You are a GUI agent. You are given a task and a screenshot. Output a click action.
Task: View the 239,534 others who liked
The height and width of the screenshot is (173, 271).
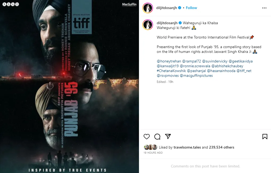pyautogui.click(x=222, y=147)
